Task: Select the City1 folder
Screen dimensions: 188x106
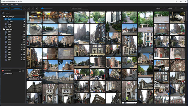Action: coord(15,19)
